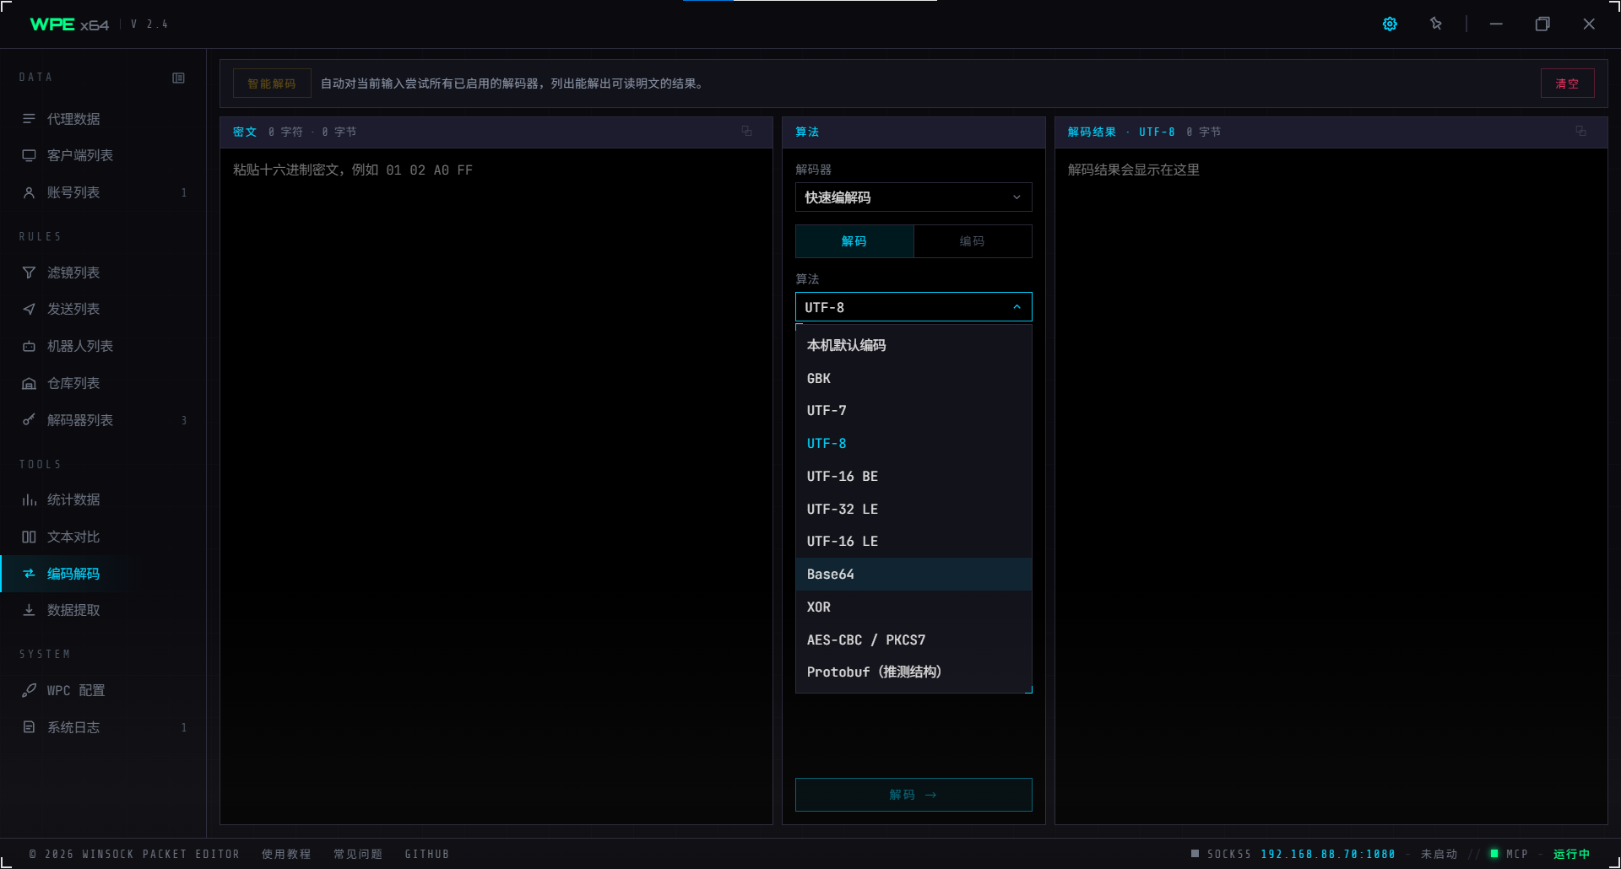
Task: Click the 智能解码 smart decode button
Action: pos(272,84)
